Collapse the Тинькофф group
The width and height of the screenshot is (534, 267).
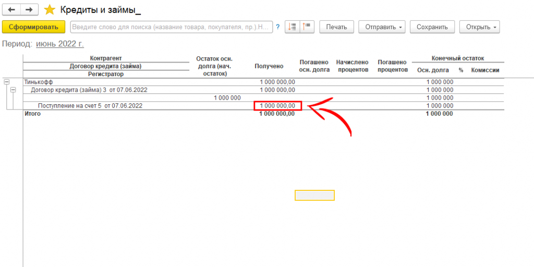pyautogui.click(x=6, y=82)
